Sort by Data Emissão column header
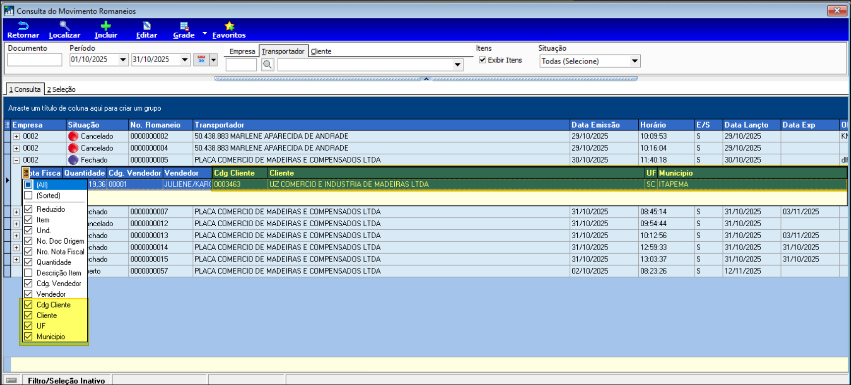851x385 pixels. (596, 125)
